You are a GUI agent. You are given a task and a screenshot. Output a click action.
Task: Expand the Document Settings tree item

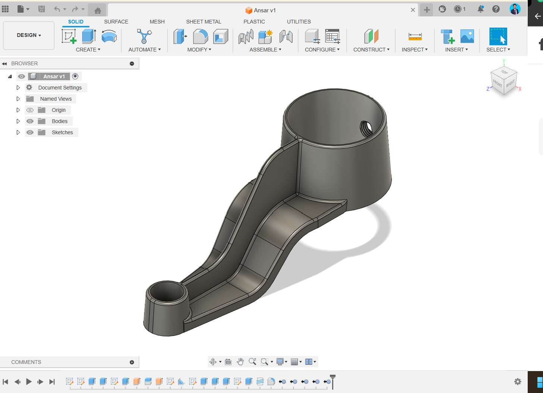pos(18,87)
